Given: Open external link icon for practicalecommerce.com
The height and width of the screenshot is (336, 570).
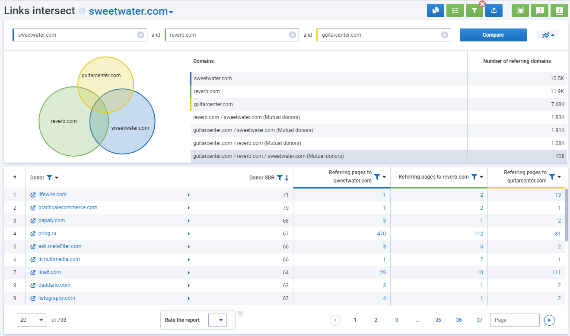Looking at the screenshot, I should (x=33, y=208).
